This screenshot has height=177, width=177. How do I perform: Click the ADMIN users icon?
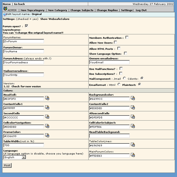[5, 9]
